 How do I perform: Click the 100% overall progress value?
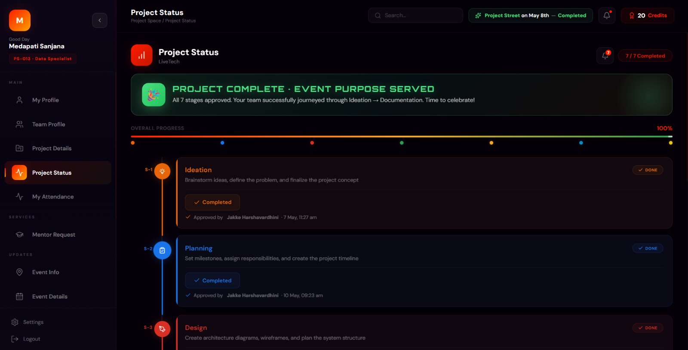point(664,128)
